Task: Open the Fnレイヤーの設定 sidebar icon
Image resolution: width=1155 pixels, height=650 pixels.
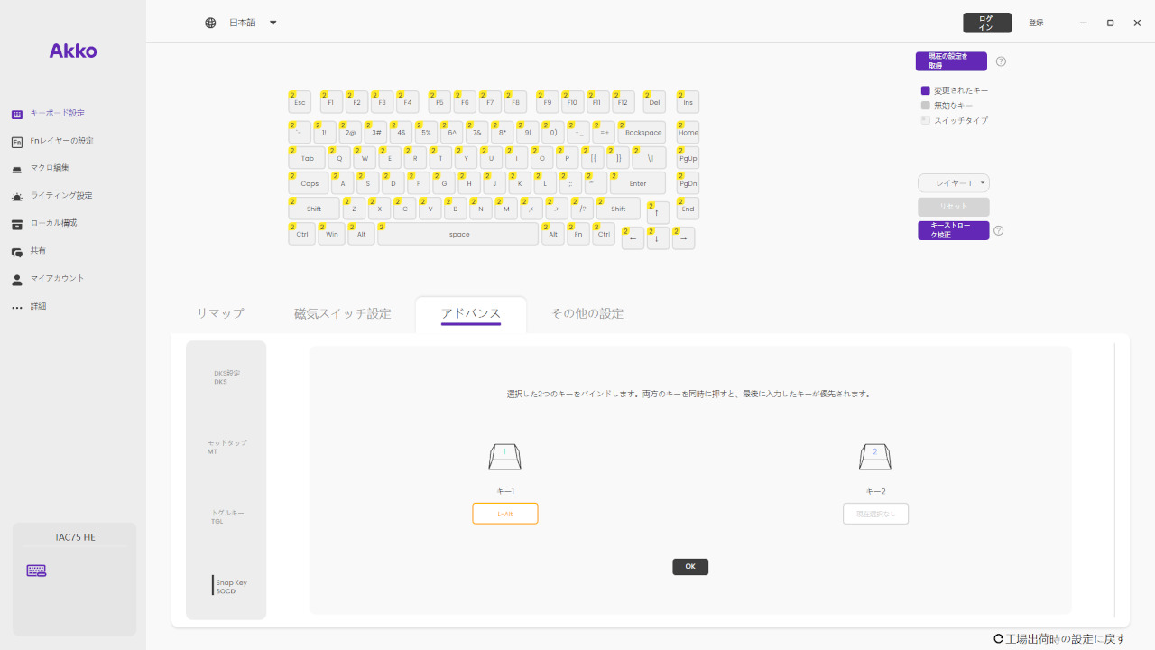Action: pyautogui.click(x=17, y=142)
